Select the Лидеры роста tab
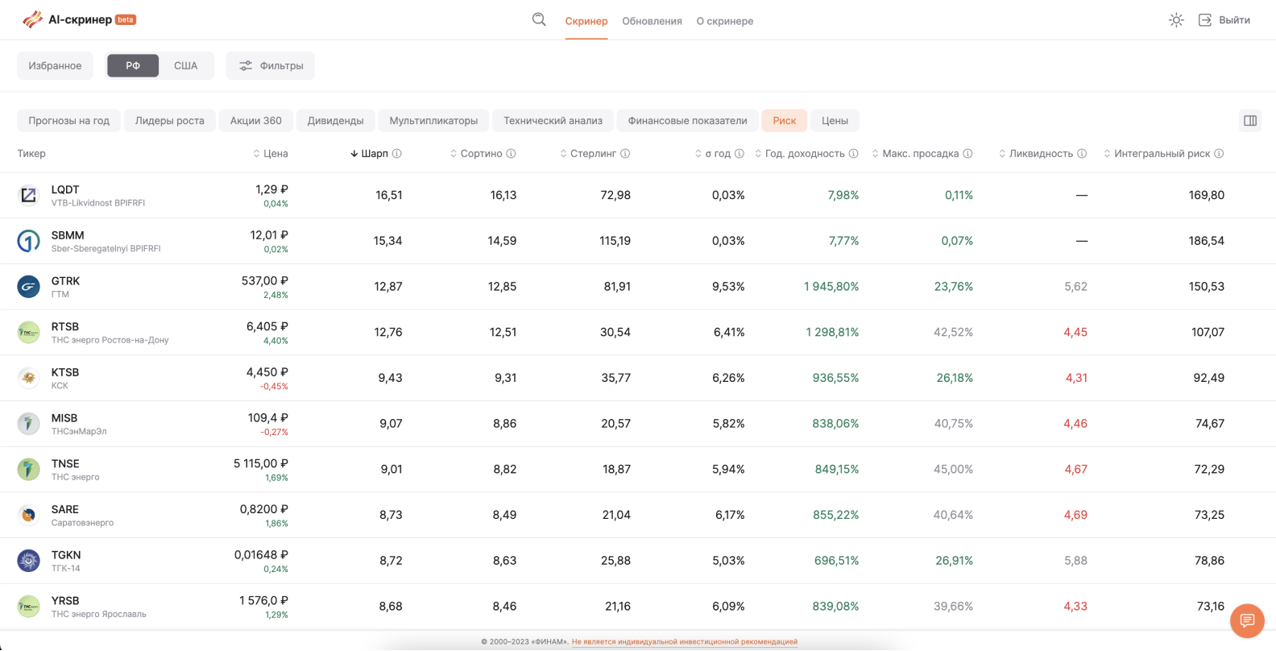 (x=170, y=121)
